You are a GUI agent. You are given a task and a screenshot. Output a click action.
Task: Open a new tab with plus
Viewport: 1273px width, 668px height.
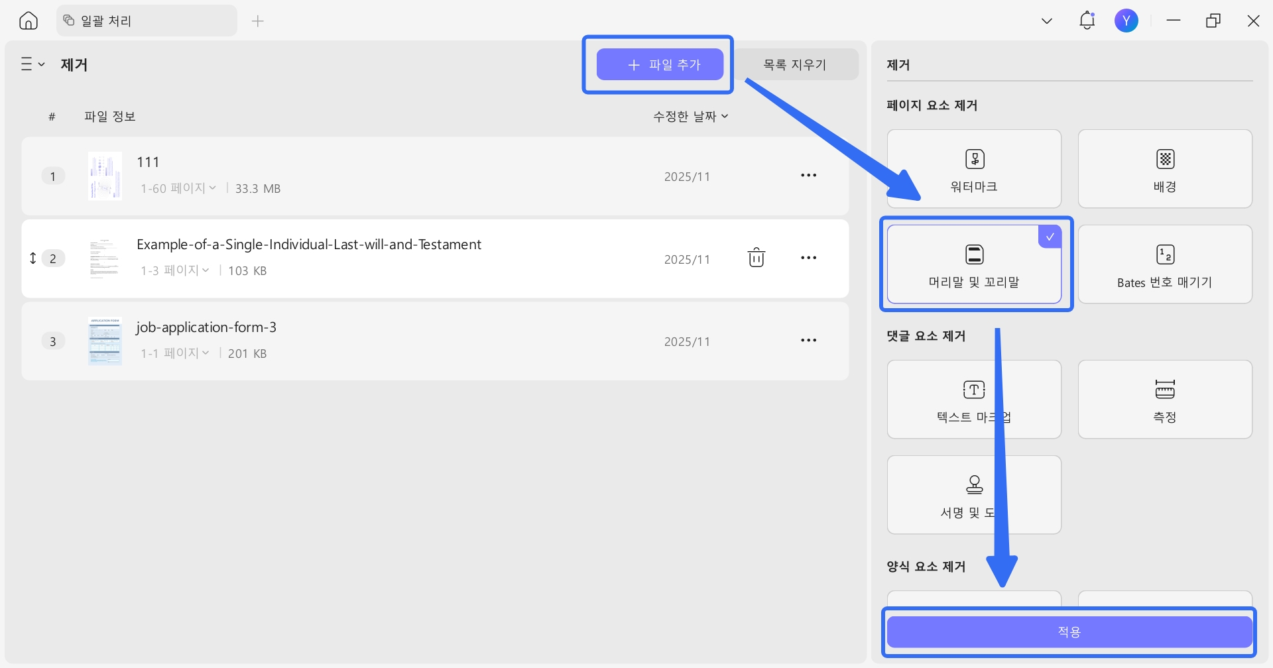tap(258, 21)
